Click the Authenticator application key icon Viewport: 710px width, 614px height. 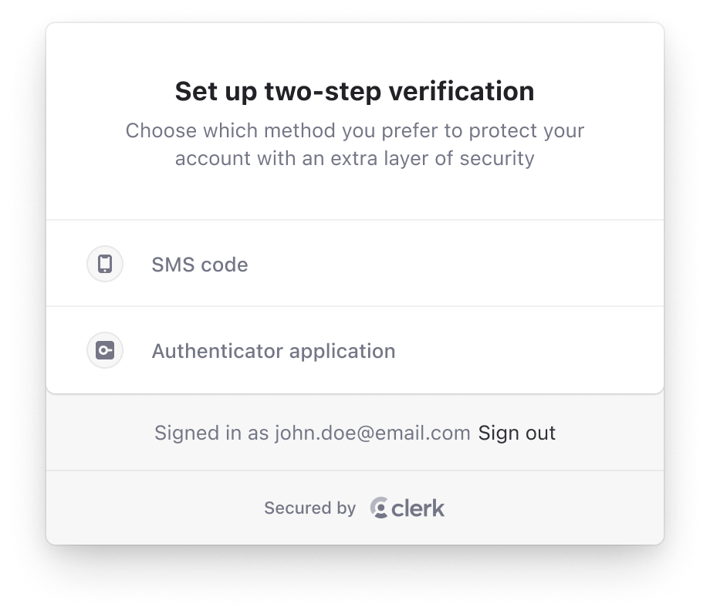point(105,350)
